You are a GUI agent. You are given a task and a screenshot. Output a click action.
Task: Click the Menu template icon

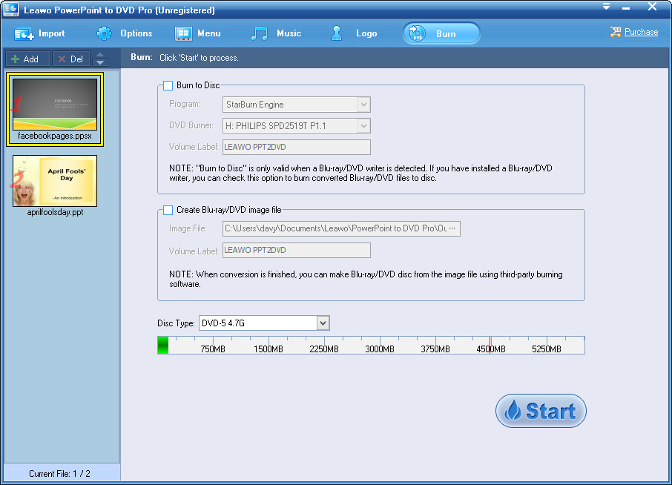coord(183,33)
